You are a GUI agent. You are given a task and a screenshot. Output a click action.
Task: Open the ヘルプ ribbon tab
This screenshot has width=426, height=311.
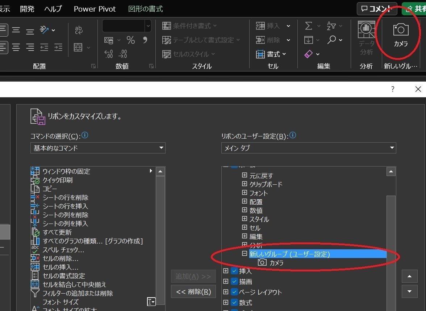tap(53, 9)
